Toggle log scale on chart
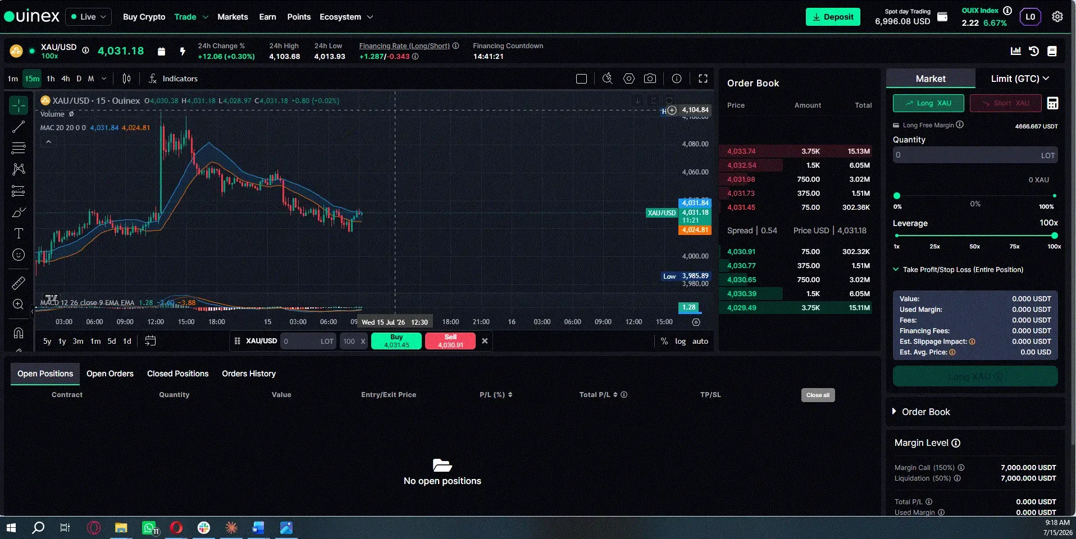The height and width of the screenshot is (539, 1076). pyautogui.click(x=681, y=341)
